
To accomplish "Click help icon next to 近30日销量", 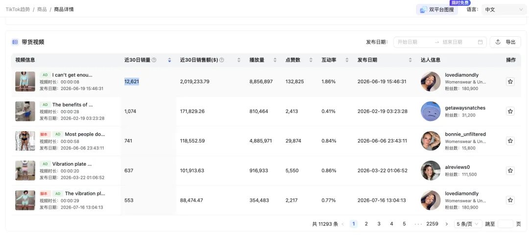I will coord(154,60).
